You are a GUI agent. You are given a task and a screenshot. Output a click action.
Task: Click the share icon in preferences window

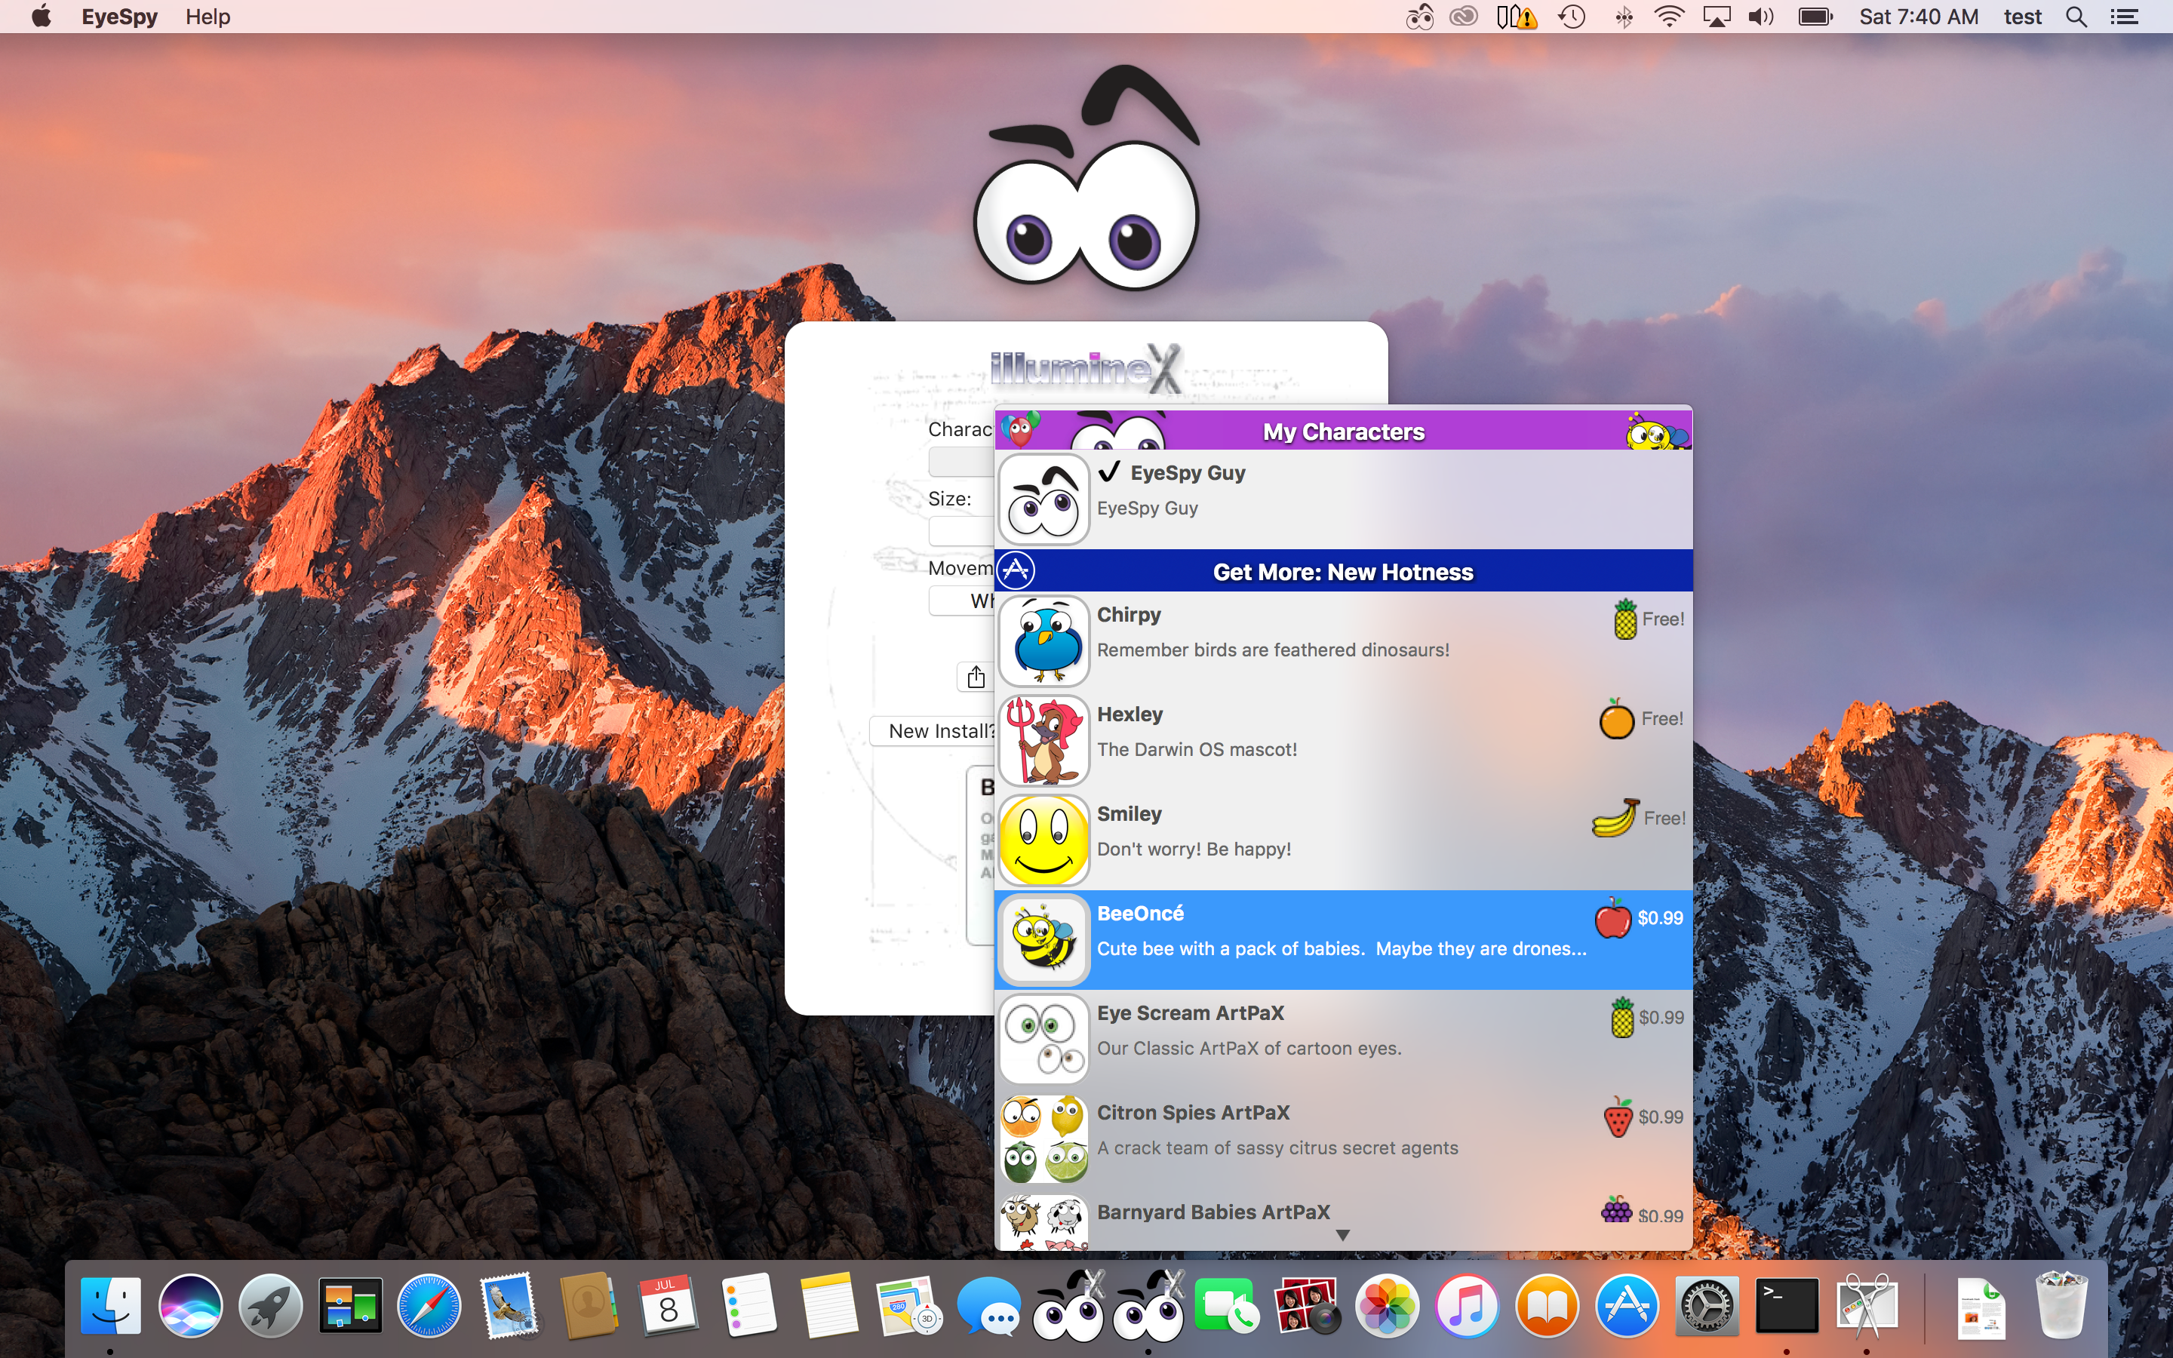click(x=975, y=677)
